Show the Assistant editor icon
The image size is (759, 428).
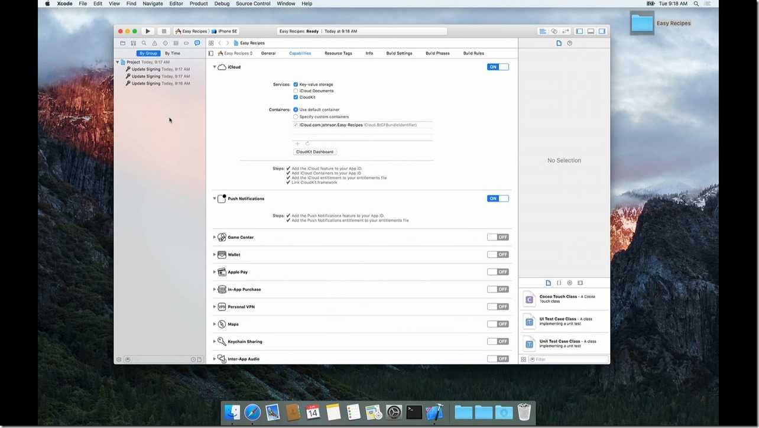(x=554, y=31)
